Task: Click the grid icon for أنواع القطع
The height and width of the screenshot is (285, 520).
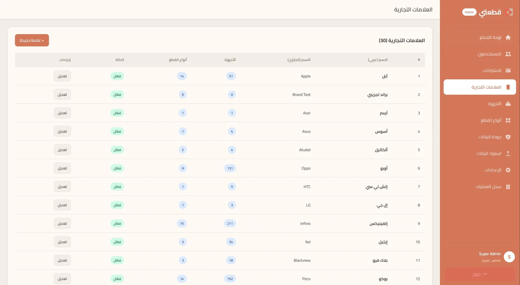Action: (x=508, y=120)
